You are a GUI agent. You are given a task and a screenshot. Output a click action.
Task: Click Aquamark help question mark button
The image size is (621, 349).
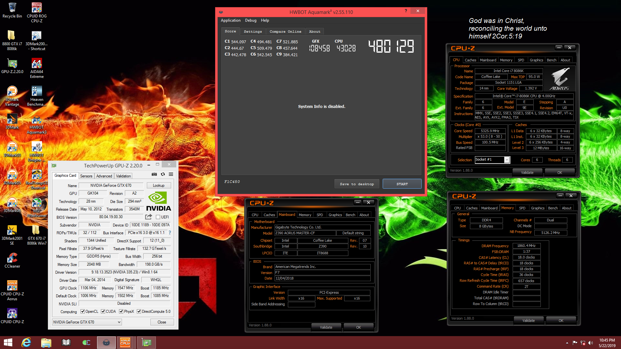(406, 11)
